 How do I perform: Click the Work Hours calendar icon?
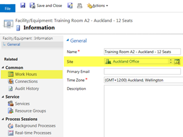point(11,74)
